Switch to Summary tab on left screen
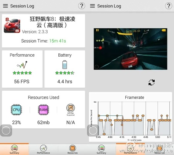This screenshot has height=155, width=174. point(14,149)
